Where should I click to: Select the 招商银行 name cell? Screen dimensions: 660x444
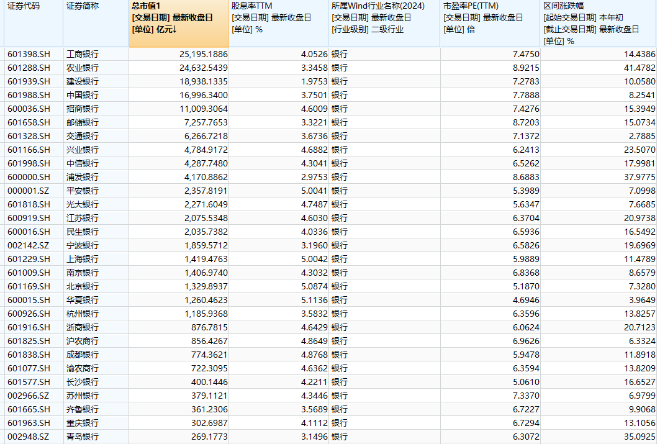tap(83, 109)
